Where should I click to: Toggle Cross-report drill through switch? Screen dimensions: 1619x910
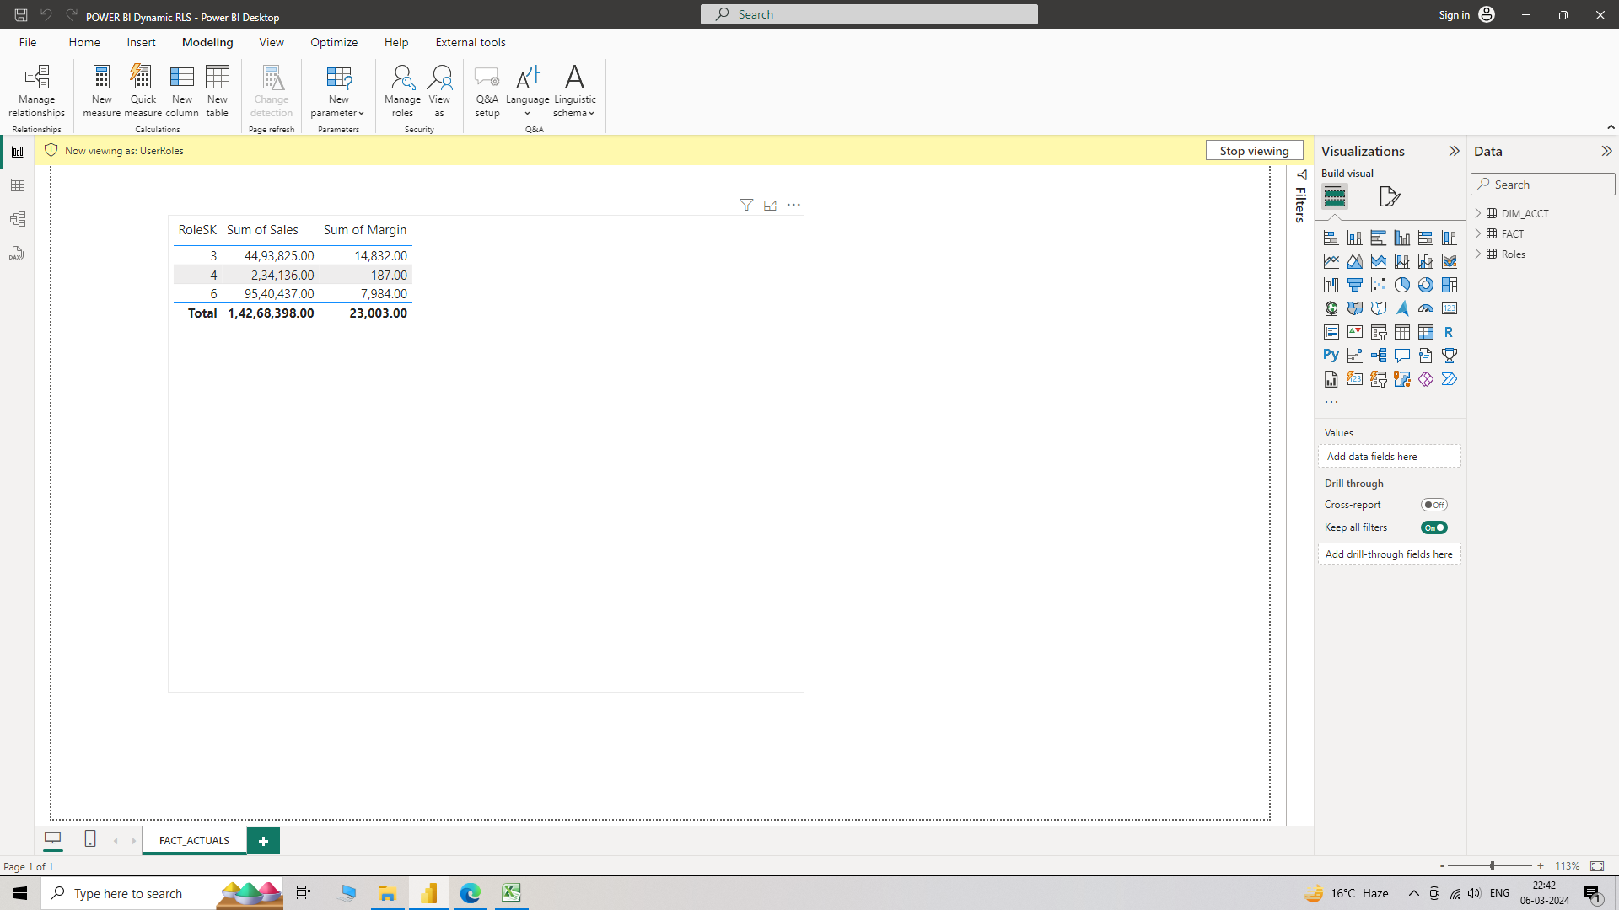[x=1433, y=505]
